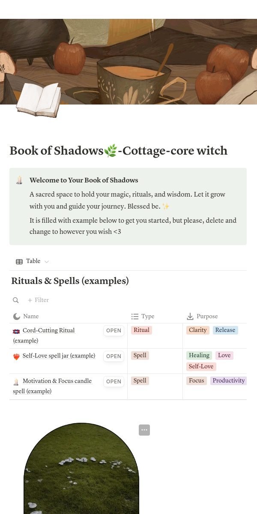Add a Filter to the database
Screen dimensions: 257x514
(38, 300)
